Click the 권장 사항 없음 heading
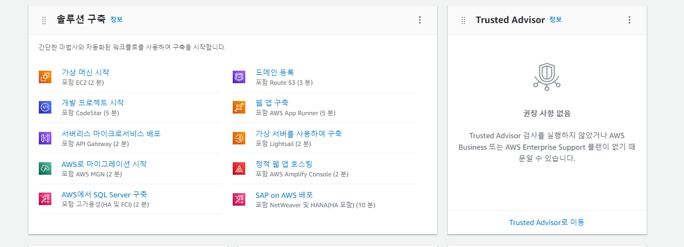The width and height of the screenshot is (684, 247). pos(547,114)
